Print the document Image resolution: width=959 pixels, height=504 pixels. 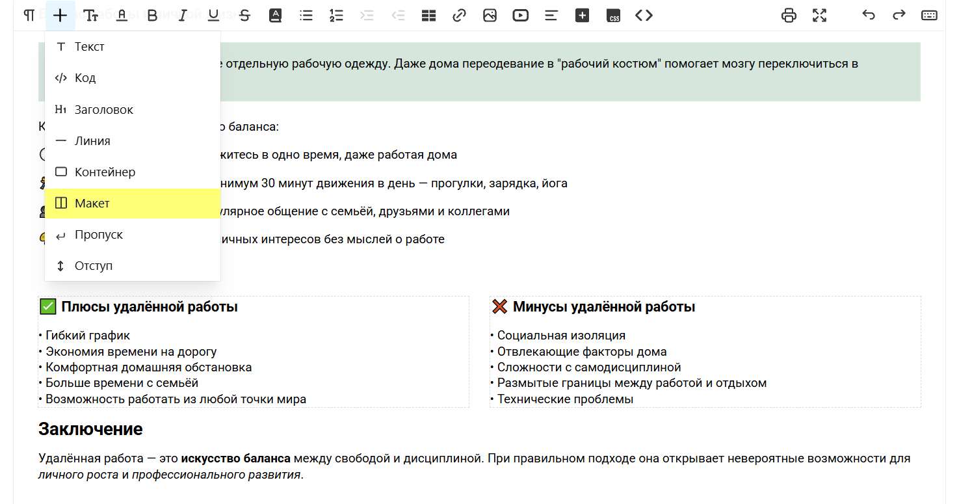789,16
